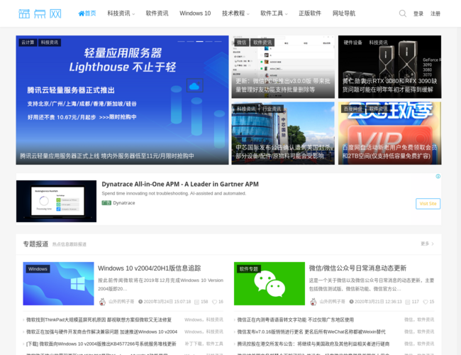Viewport: 461px width, 355px height.
Task: Click the article count icon showing 117
Action: tap(408, 302)
